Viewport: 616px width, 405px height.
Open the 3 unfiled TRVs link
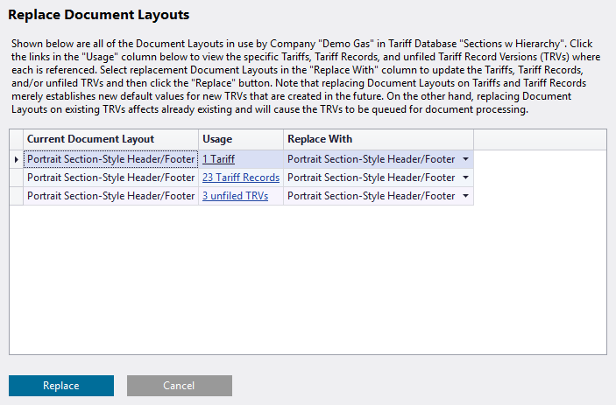click(235, 196)
